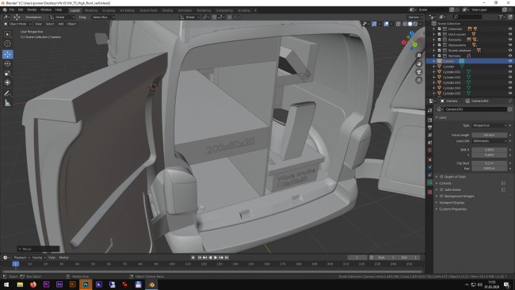
Task: Open the Render menu
Action: click(x=32, y=10)
